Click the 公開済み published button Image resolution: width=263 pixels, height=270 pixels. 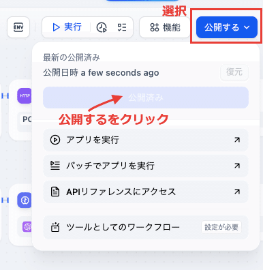click(x=146, y=97)
